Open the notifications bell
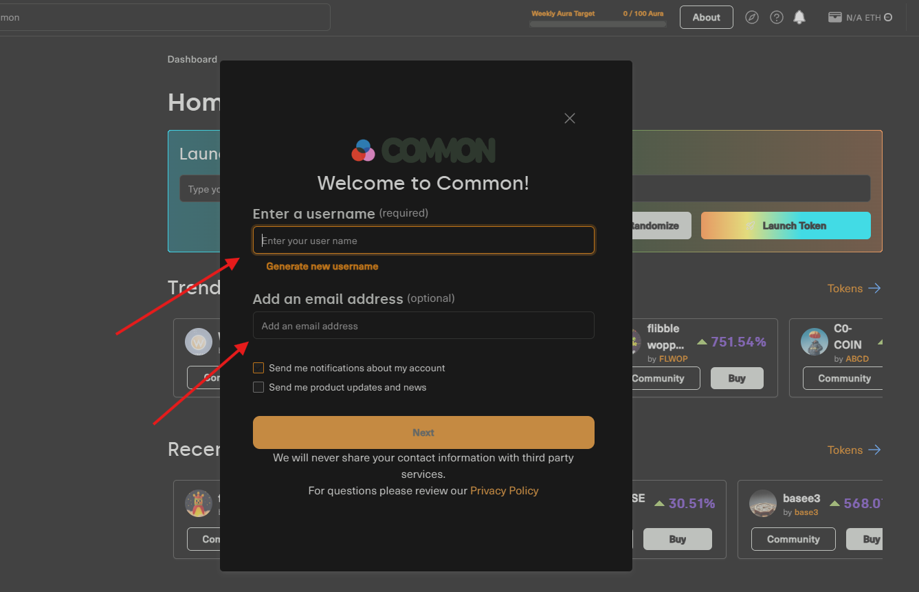This screenshot has height=592, width=919. (x=799, y=17)
